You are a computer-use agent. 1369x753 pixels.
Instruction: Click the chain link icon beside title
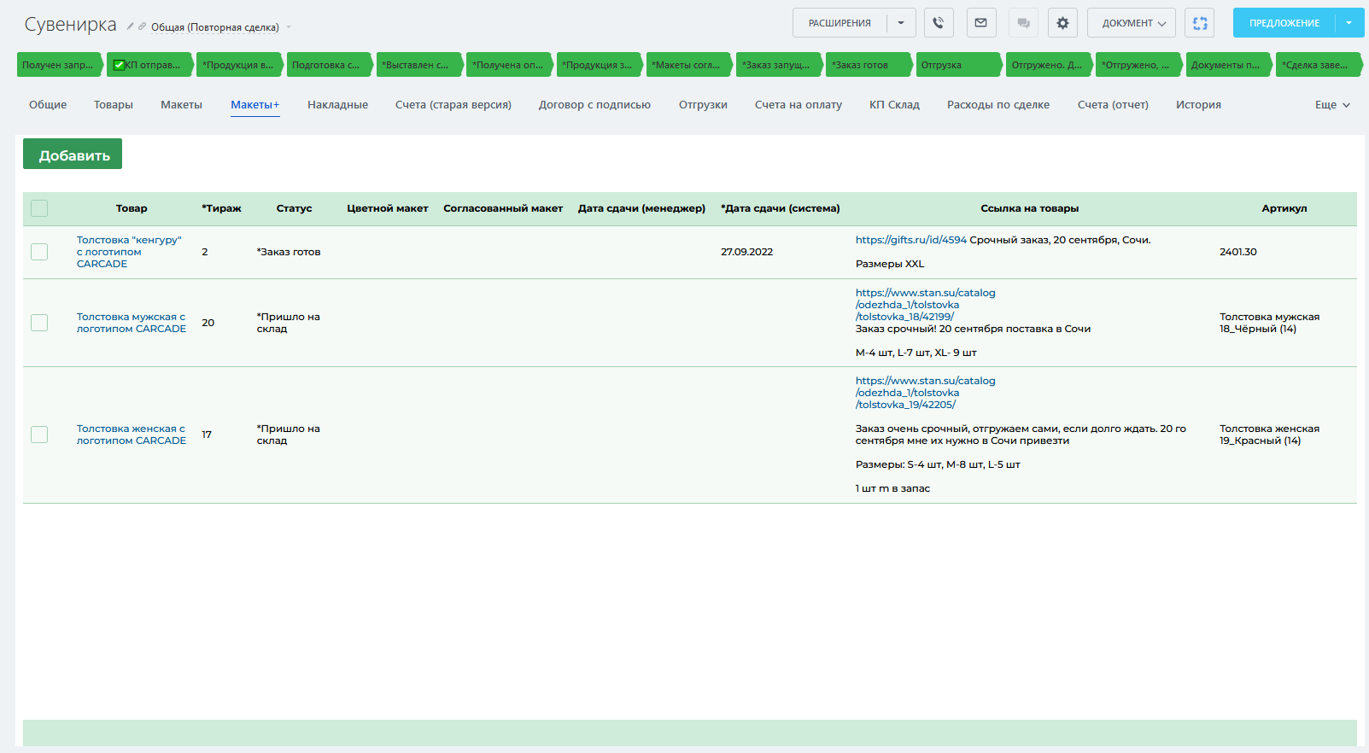(142, 26)
